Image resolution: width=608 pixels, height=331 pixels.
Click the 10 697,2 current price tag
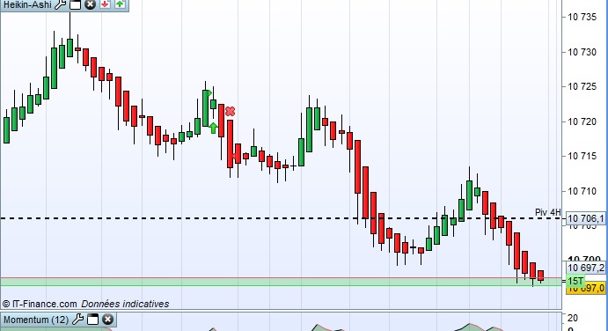click(x=585, y=268)
